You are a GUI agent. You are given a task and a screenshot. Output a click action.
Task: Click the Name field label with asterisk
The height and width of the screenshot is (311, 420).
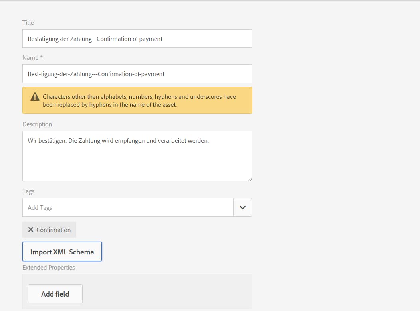[32, 57]
